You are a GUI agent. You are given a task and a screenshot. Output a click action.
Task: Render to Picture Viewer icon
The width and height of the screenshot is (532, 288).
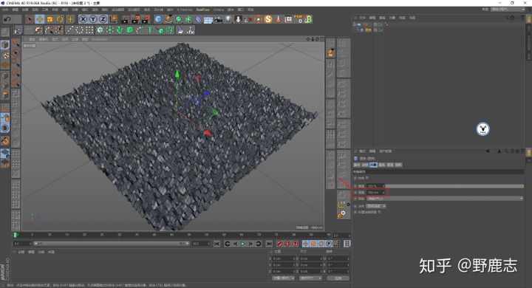(135, 19)
